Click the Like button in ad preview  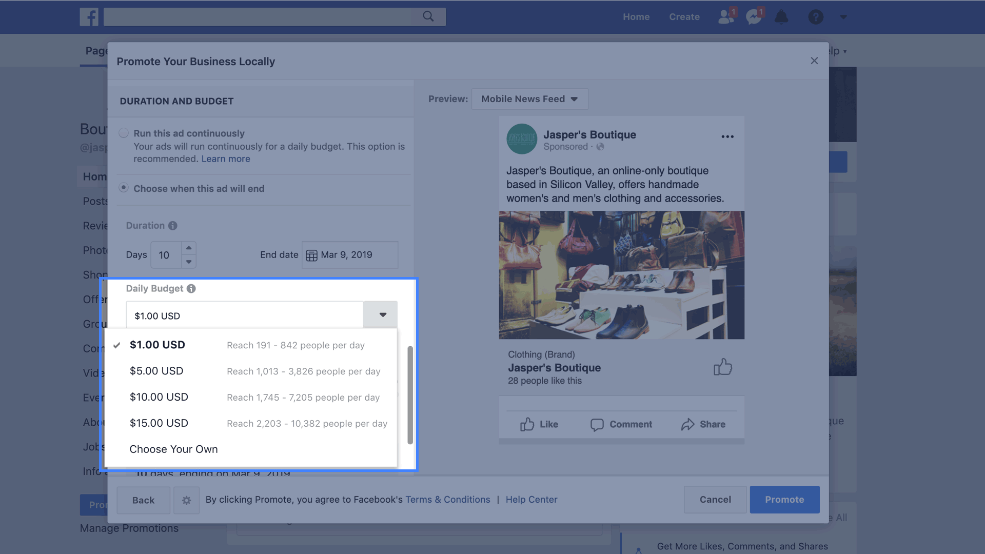pyautogui.click(x=539, y=425)
